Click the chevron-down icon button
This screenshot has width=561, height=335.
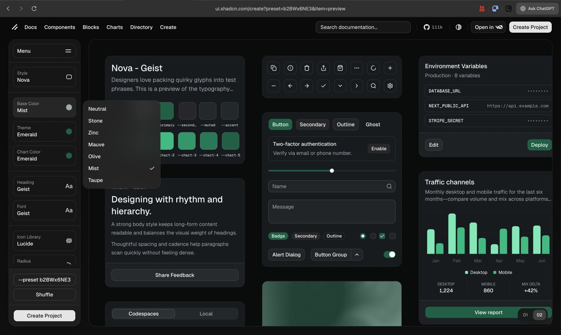[340, 86]
